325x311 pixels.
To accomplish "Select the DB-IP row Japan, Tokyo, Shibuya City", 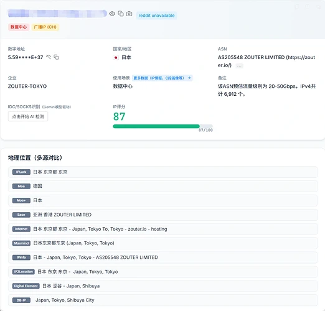I will click(163, 300).
